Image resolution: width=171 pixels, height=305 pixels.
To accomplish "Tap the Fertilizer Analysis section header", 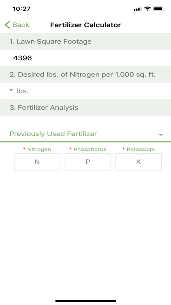I will [x=85, y=108].
